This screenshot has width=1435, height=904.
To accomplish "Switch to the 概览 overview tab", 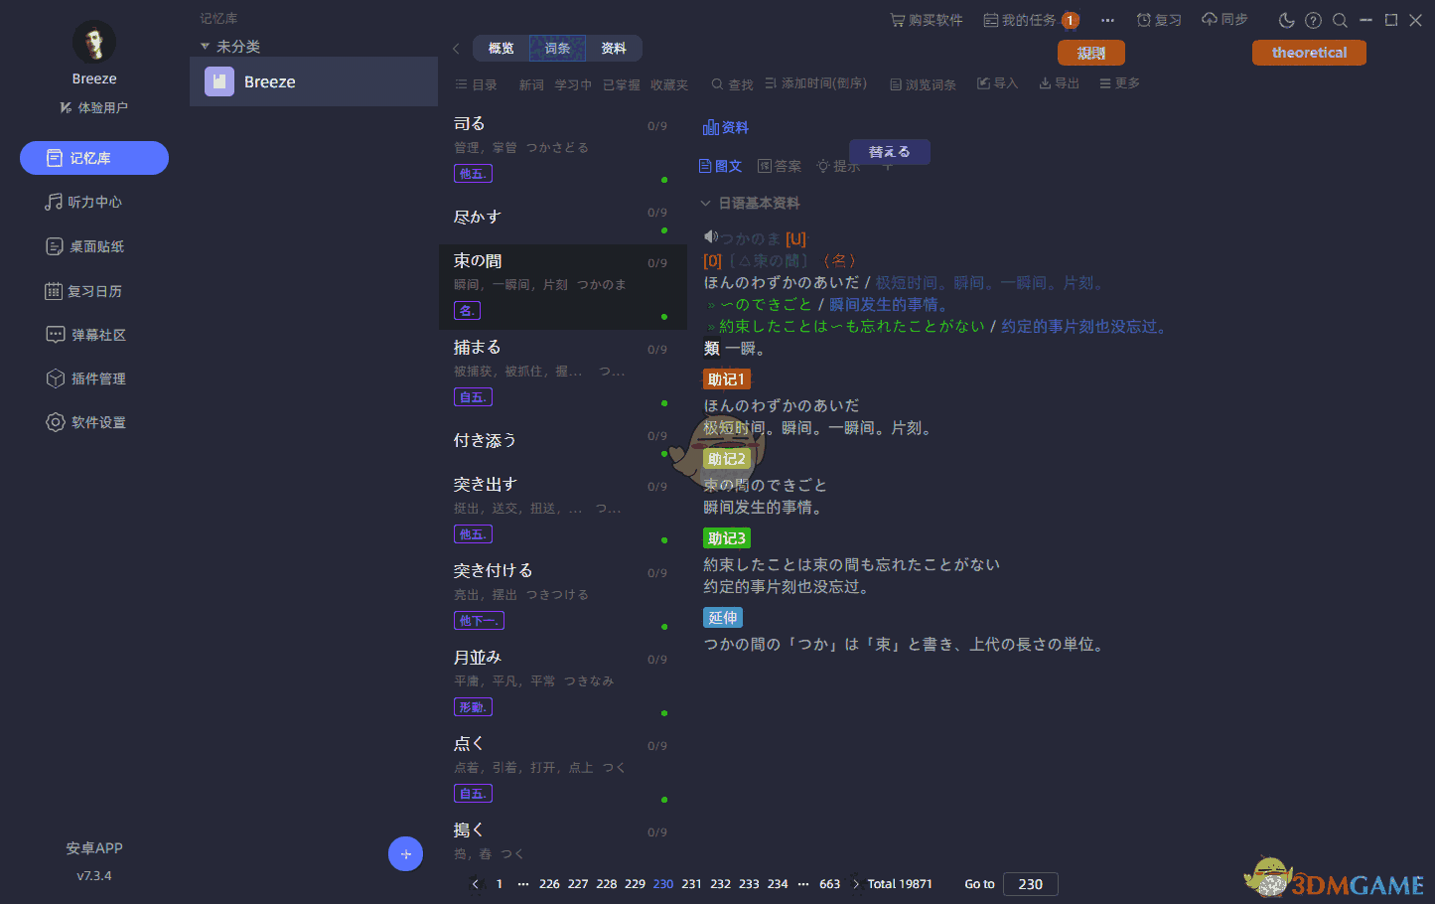I will (501, 48).
